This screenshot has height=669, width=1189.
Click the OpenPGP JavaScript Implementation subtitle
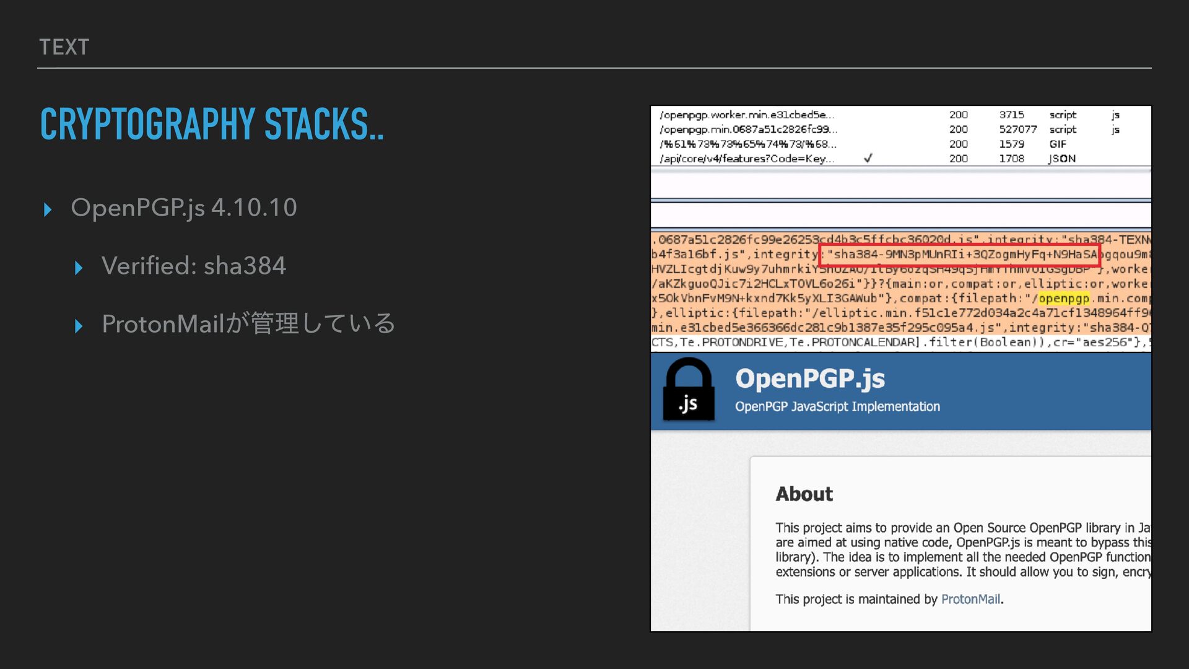837,406
